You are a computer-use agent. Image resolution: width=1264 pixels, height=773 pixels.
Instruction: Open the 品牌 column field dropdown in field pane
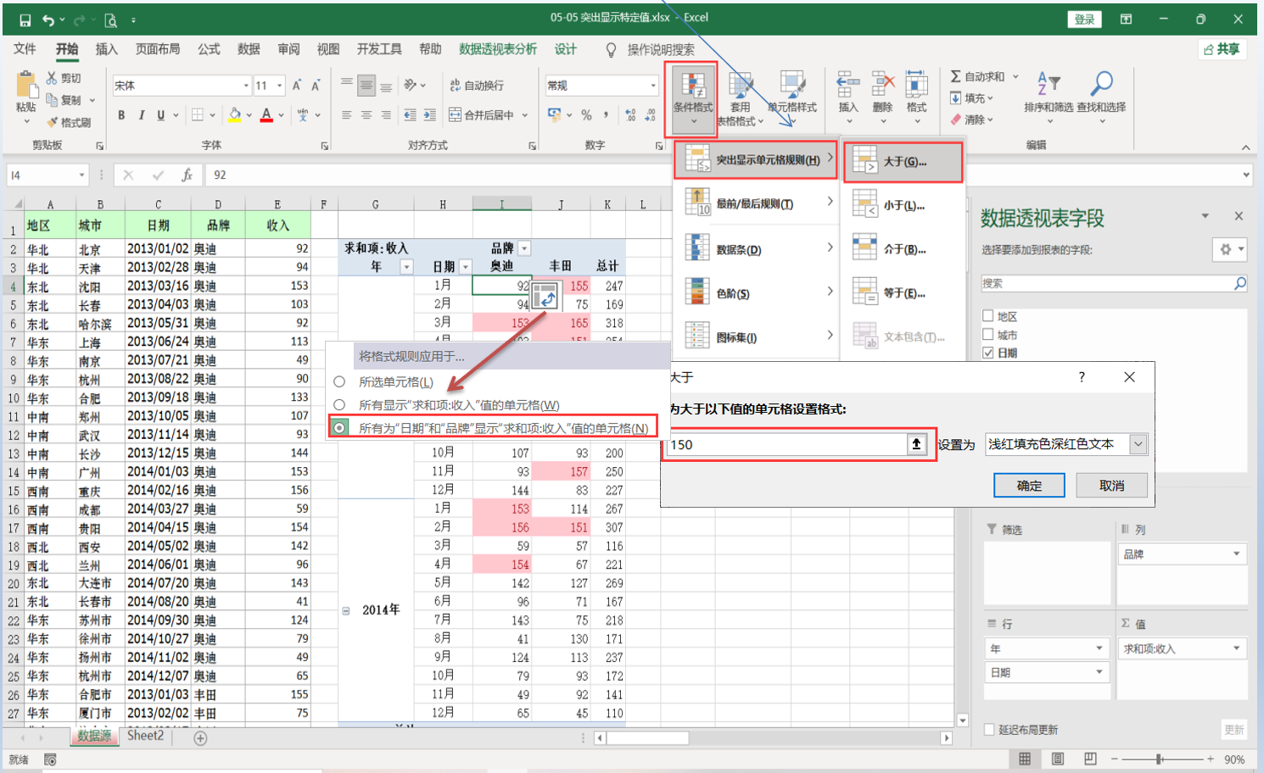pyautogui.click(x=1237, y=554)
